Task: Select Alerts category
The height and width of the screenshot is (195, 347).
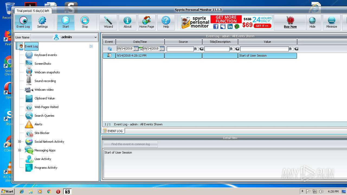Action: tap(38, 124)
